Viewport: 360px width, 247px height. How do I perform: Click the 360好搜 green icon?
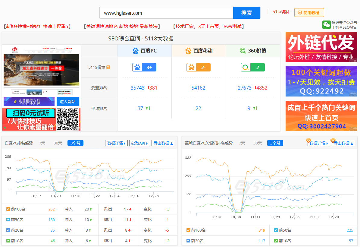click(243, 51)
